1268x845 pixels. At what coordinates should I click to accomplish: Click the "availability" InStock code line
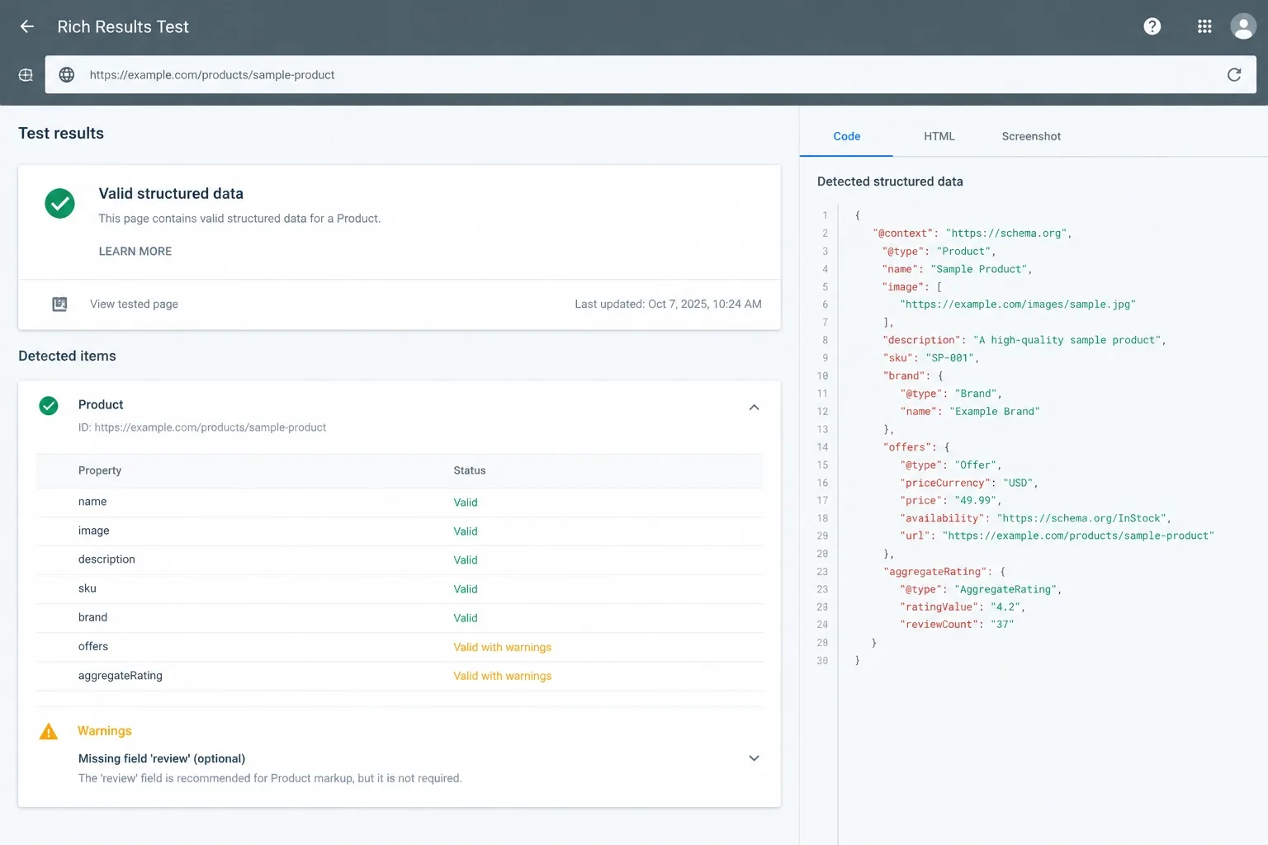tap(1035, 518)
